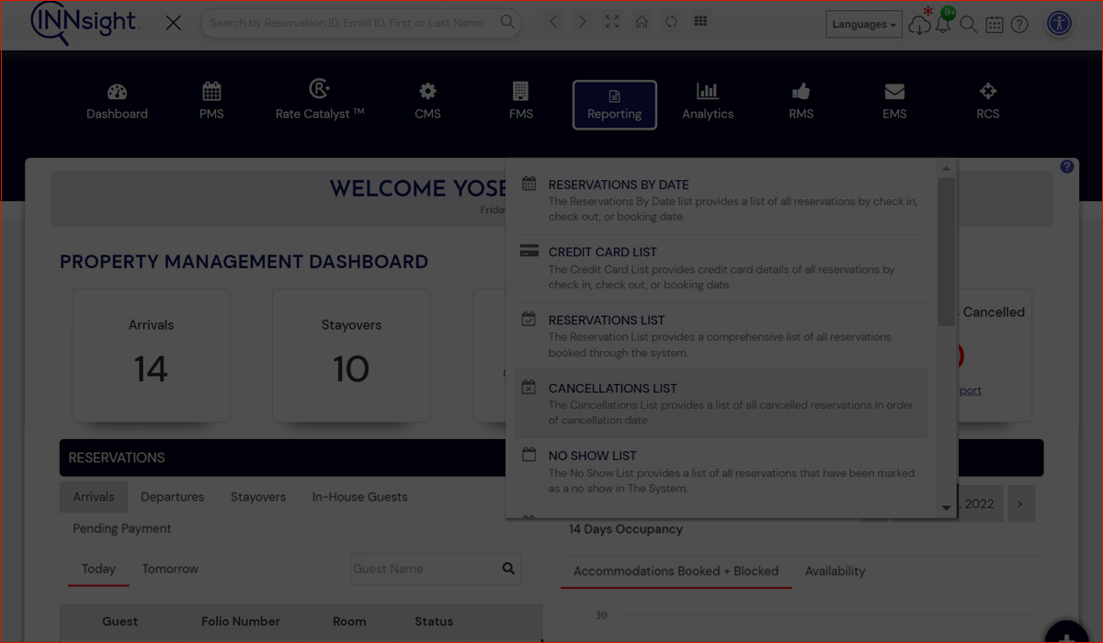Click the home icon in toolbar
The image size is (1103, 643).
pos(642,21)
